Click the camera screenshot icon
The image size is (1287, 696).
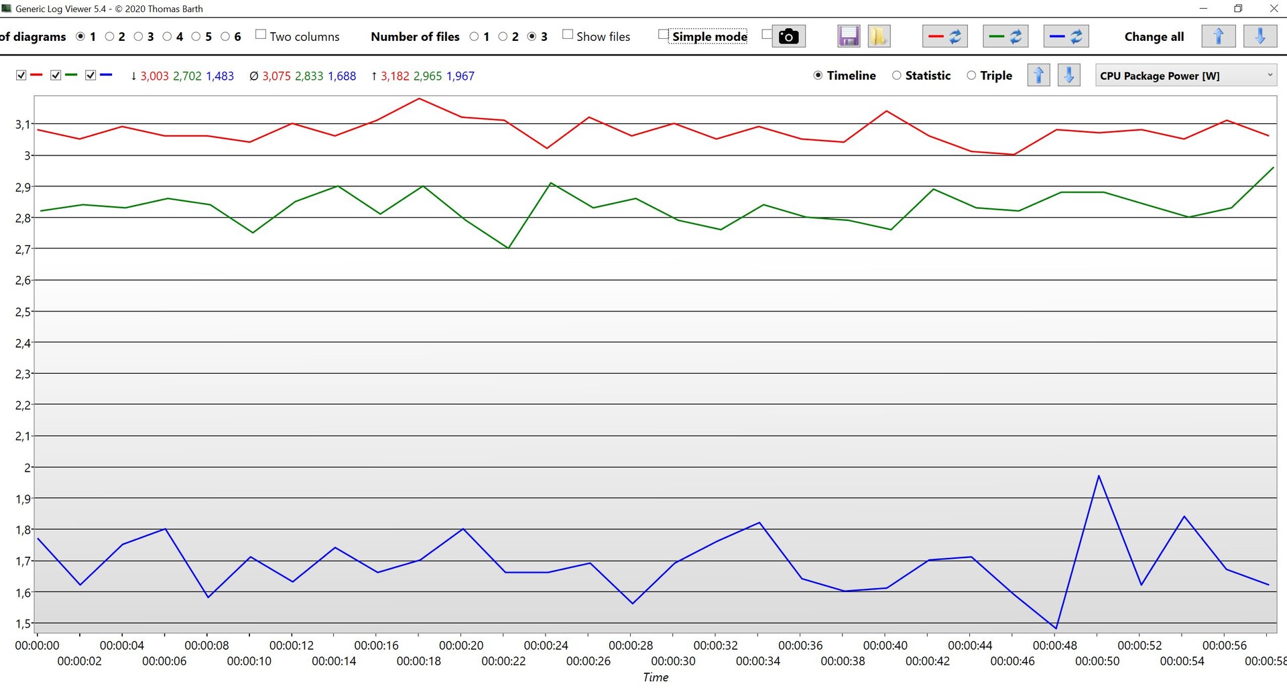pos(788,36)
